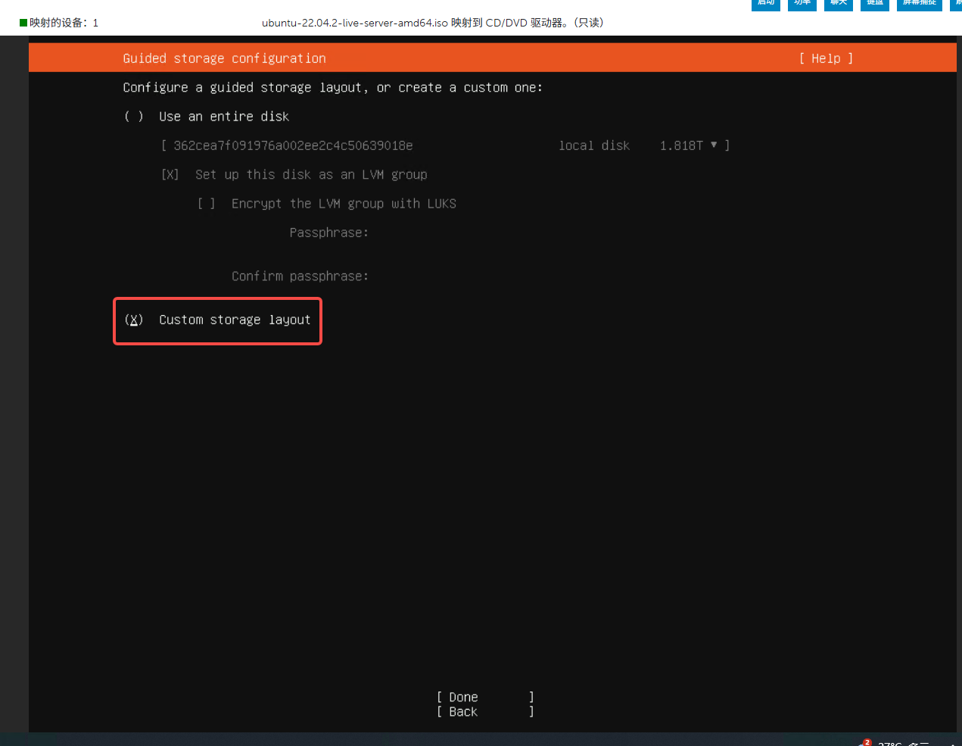
Task: Click the 屏幕捕捉 (screen capture) button
Action: click(x=919, y=4)
